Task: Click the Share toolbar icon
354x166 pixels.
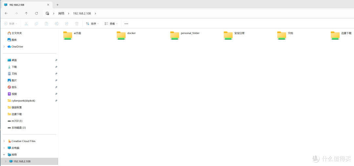Action: (67, 24)
